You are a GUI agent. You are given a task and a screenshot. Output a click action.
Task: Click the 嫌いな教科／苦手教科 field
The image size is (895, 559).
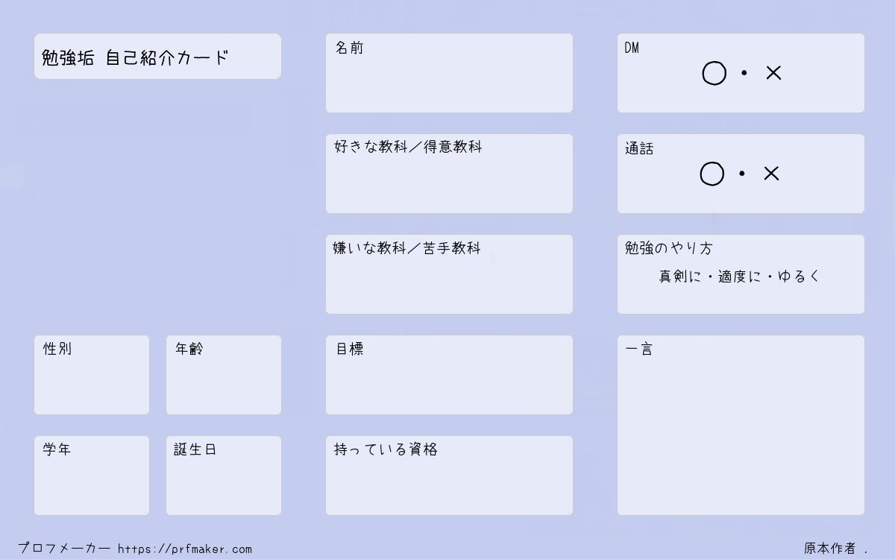449,274
